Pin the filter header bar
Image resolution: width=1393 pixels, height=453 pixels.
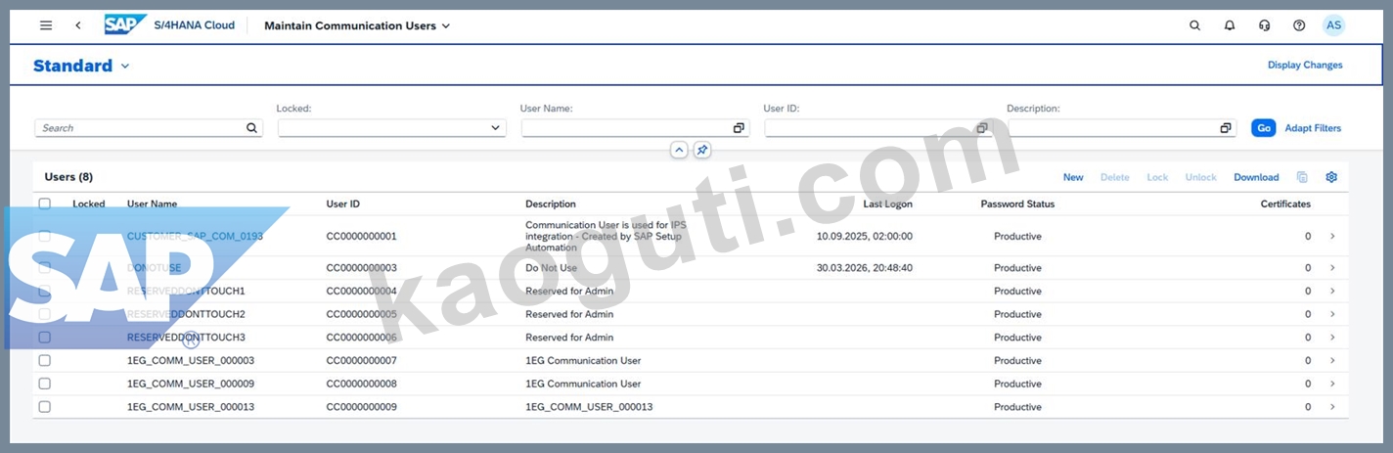[x=702, y=150]
